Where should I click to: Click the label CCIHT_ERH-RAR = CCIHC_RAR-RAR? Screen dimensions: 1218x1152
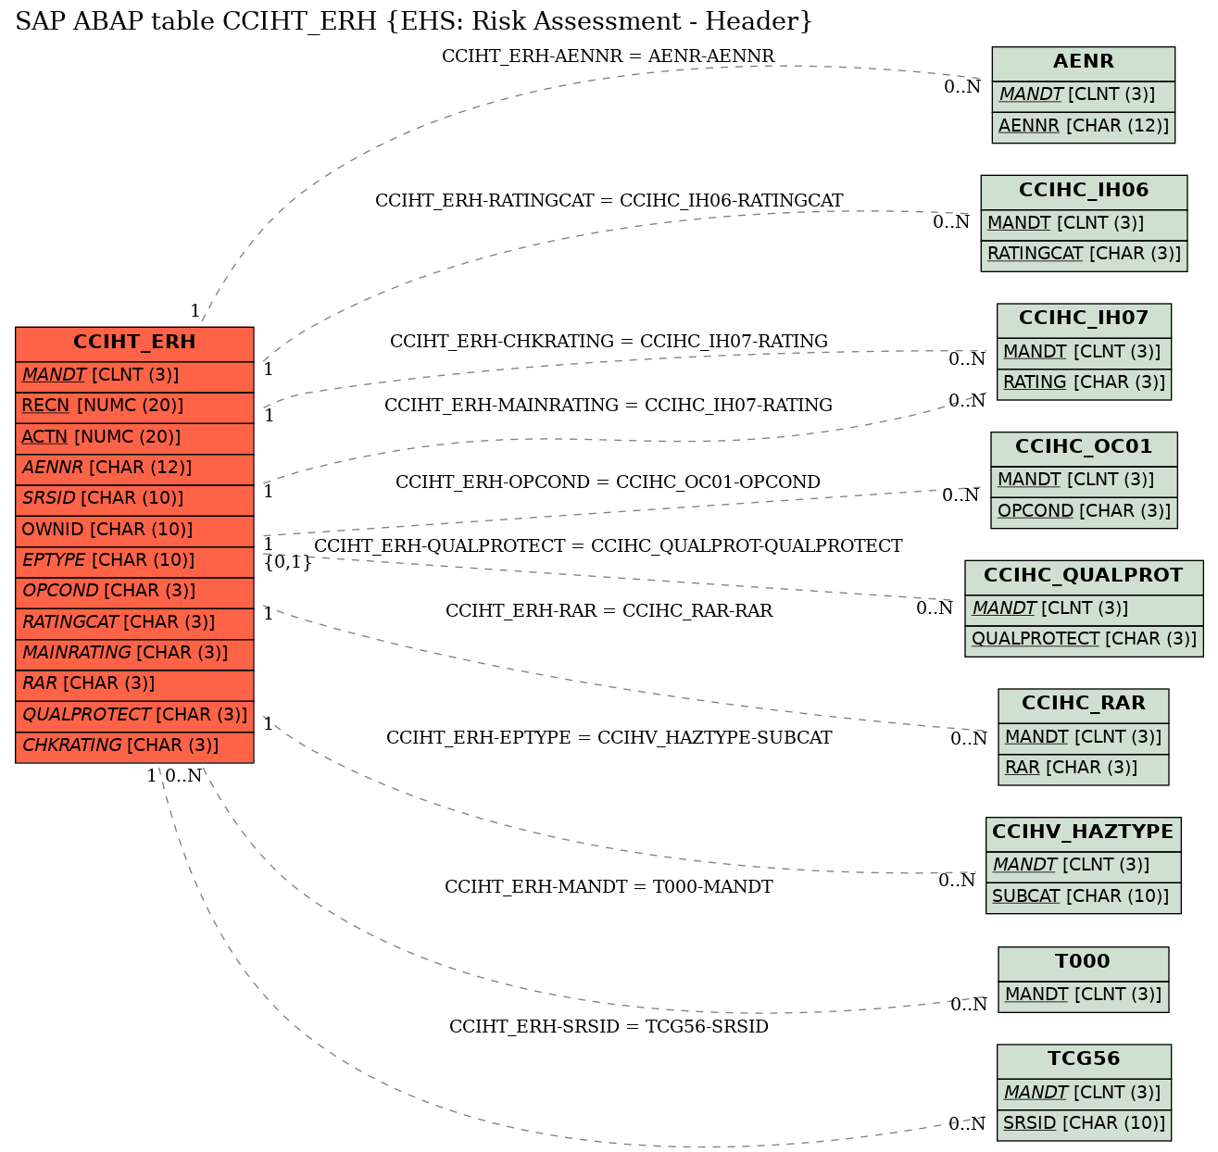click(609, 611)
